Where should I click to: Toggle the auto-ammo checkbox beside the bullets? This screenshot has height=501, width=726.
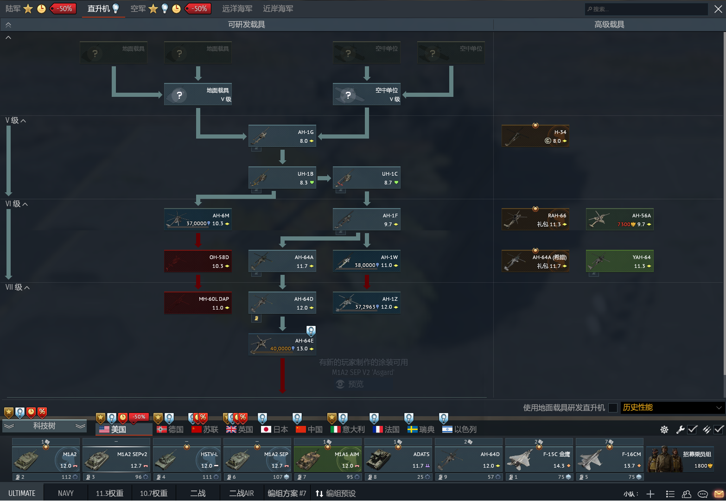719,430
